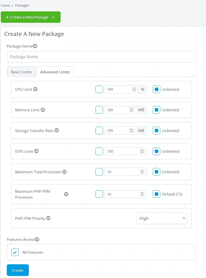
Task: Uncheck the All Features checkbox
Action: 15,252
